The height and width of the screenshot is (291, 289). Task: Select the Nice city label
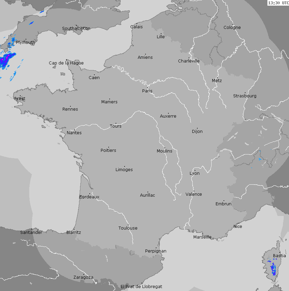pyautogui.click(x=238, y=226)
